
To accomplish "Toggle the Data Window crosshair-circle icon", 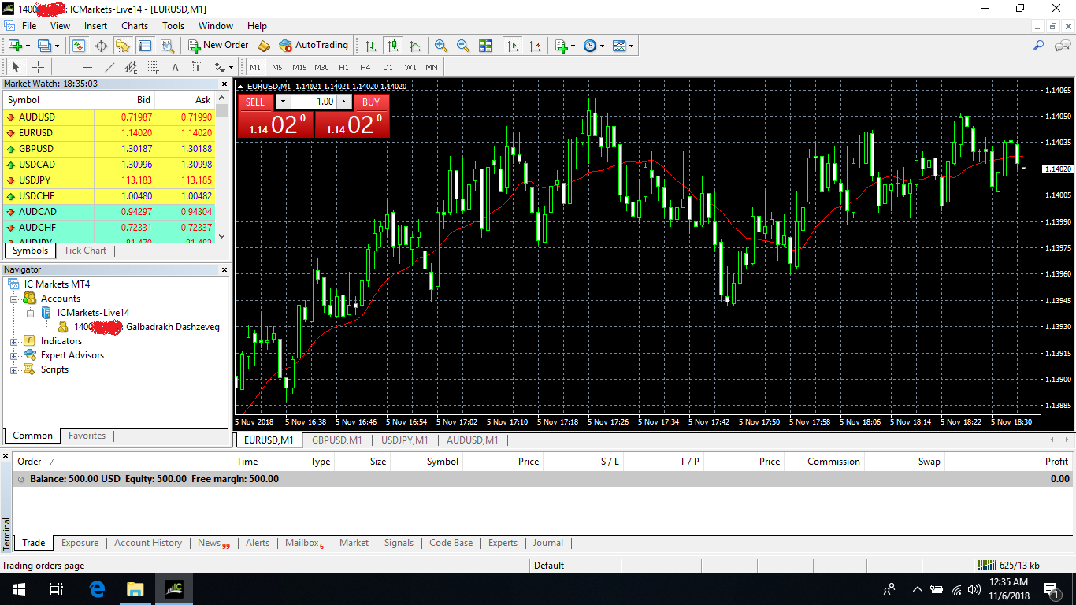I will (x=101, y=46).
